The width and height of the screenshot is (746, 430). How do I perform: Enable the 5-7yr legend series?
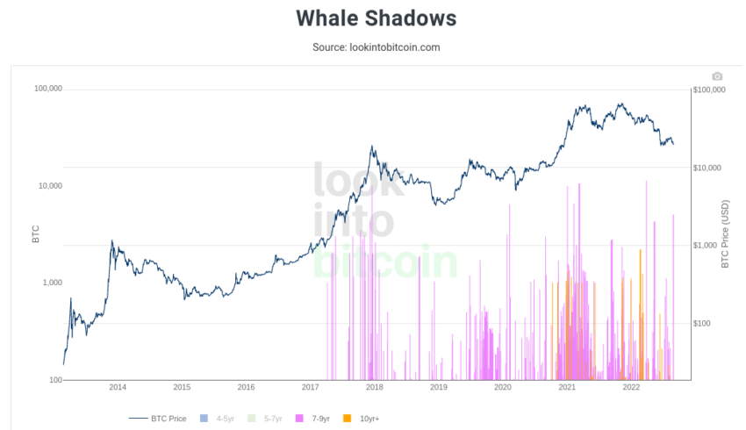(265, 419)
